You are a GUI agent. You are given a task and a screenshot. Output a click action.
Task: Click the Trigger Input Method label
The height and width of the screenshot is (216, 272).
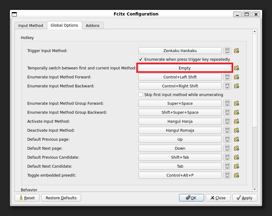[47, 51]
